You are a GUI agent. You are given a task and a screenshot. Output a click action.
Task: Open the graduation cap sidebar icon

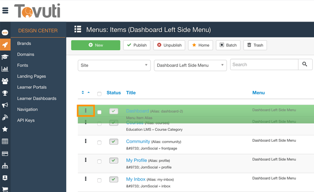coord(5,57)
